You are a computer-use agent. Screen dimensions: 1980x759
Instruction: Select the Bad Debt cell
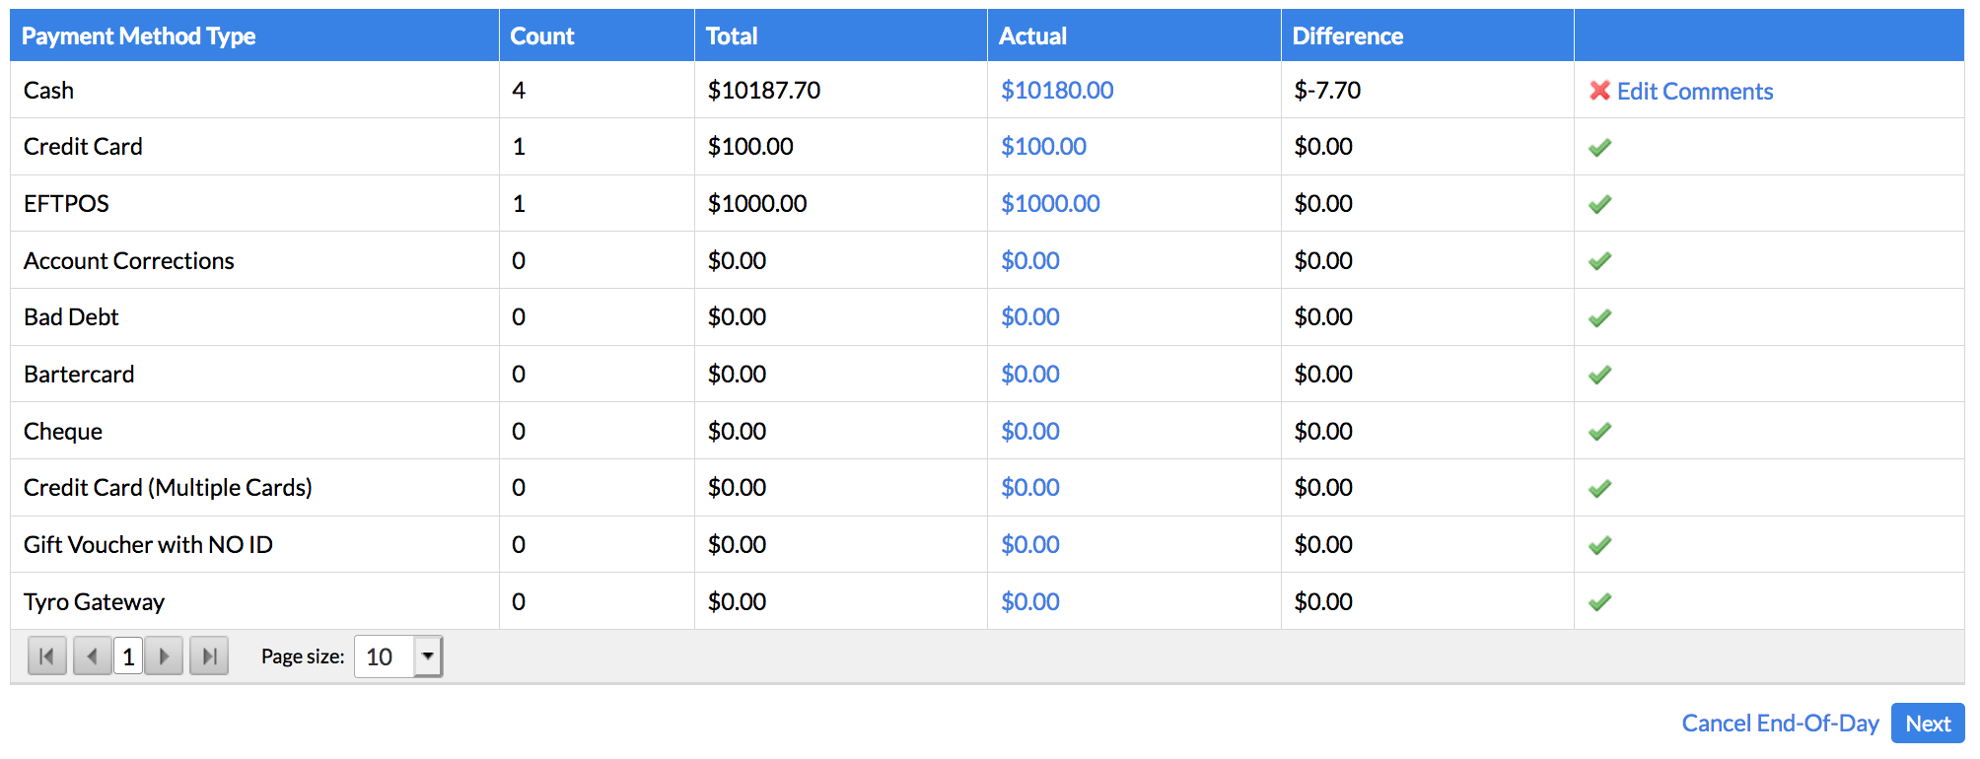point(254,317)
